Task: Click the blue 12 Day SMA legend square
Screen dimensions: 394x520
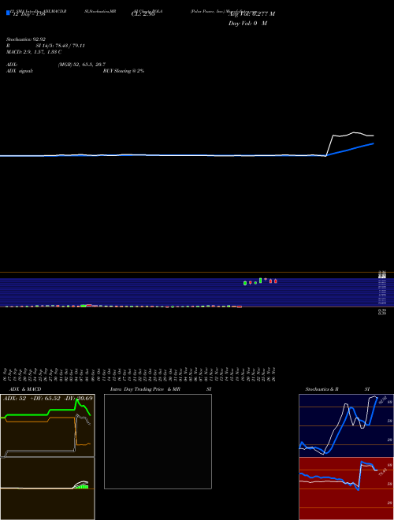Action: [x=8, y=13]
